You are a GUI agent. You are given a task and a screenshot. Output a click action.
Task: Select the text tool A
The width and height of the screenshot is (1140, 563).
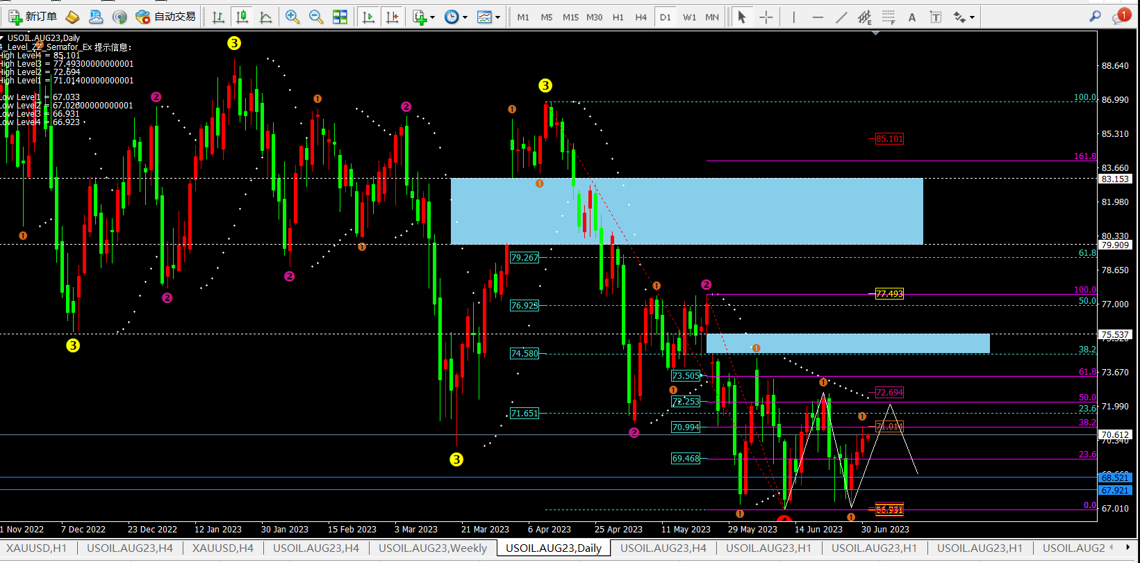coord(911,17)
